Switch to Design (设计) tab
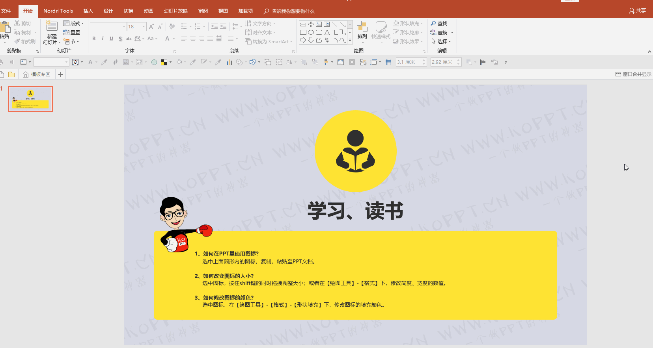 [x=108, y=11]
